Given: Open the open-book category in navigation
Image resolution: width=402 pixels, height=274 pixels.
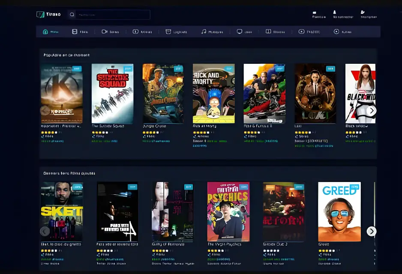Looking at the screenshot, I should pyautogui.click(x=275, y=32).
